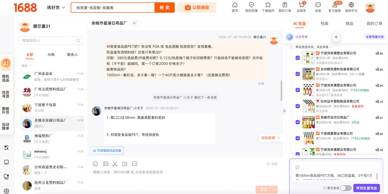Click 简体中文 globe language icon
Screen dimensions: 388x194
tap(351, 5)
